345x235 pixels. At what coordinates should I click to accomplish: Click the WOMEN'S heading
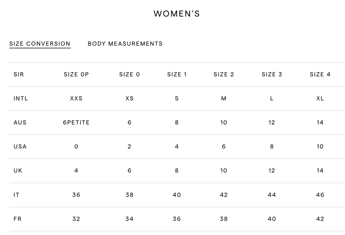point(177,14)
